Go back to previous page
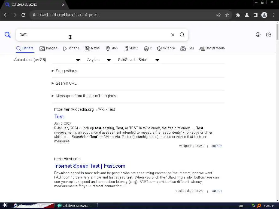The image size is (279, 209). point(6,15)
